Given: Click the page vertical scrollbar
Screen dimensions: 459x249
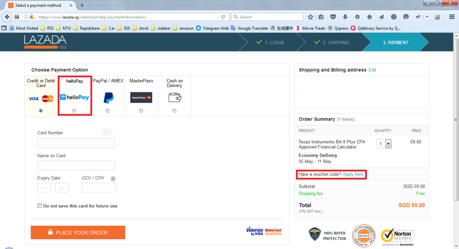Looking at the screenshot, I should point(456,120).
